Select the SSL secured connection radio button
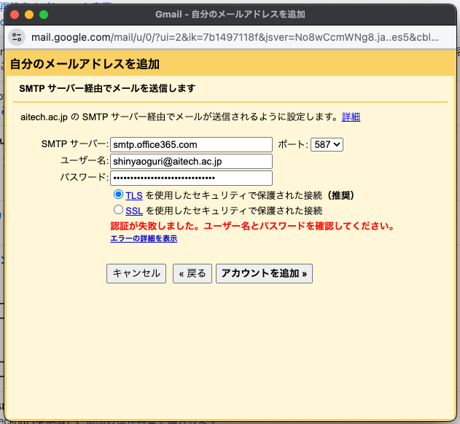 (118, 210)
